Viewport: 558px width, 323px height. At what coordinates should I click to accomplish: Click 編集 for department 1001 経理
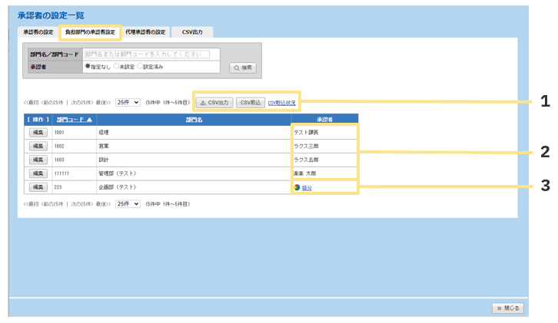[x=38, y=133]
